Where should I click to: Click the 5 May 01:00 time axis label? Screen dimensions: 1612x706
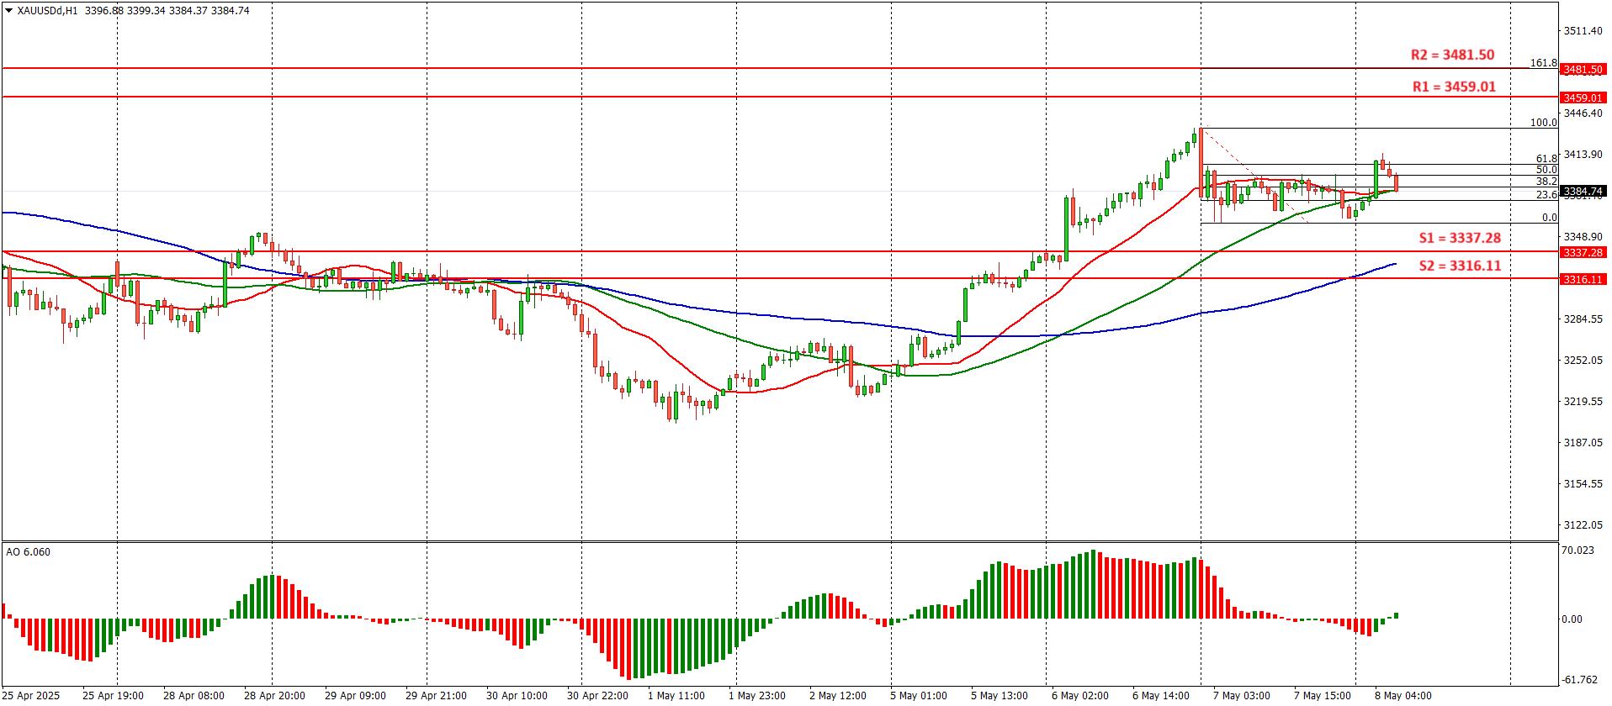click(x=919, y=696)
